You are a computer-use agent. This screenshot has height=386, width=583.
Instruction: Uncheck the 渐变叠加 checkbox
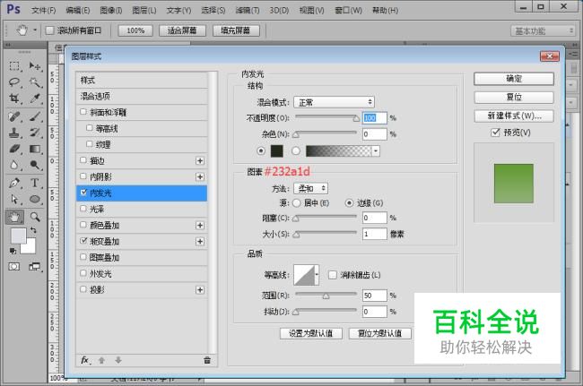tap(83, 241)
